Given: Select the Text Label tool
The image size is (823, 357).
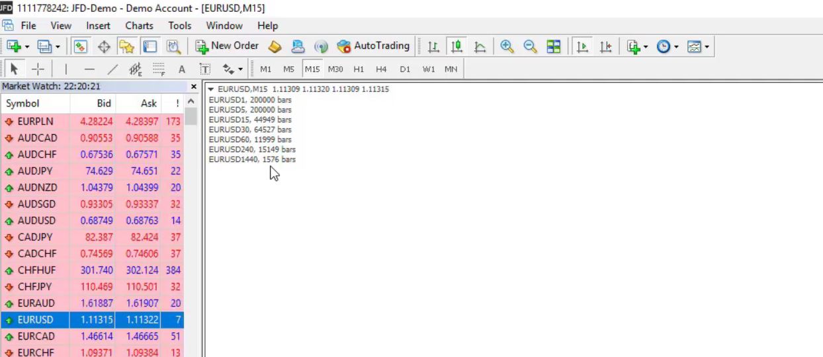Looking at the screenshot, I should pos(205,69).
